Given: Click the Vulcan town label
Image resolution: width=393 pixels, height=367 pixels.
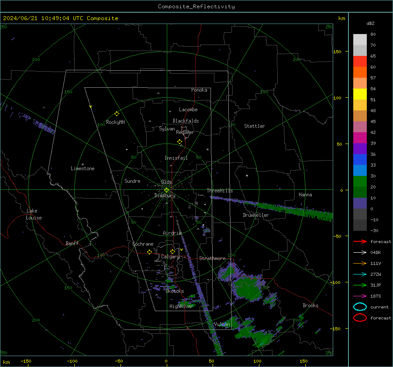Looking at the screenshot, I should (x=222, y=324).
